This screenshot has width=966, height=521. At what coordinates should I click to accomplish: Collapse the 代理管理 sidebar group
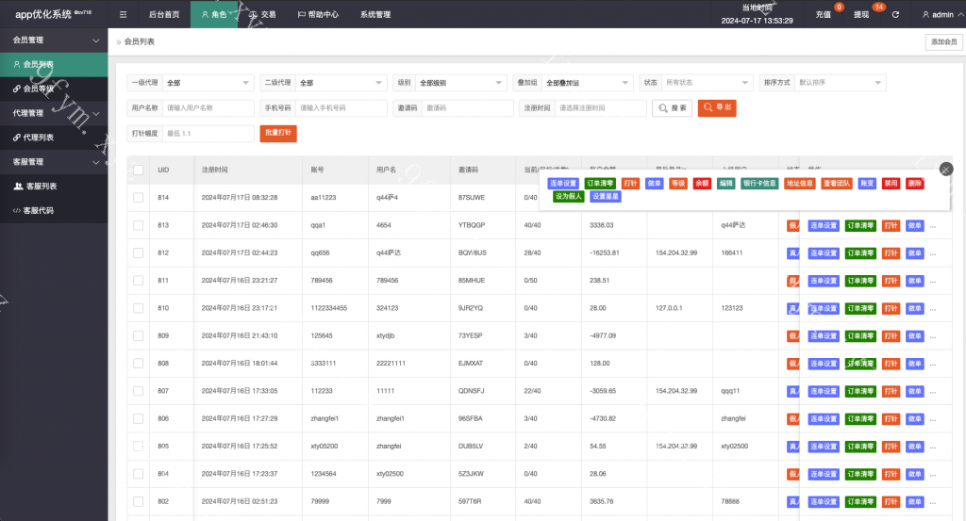coord(54,113)
